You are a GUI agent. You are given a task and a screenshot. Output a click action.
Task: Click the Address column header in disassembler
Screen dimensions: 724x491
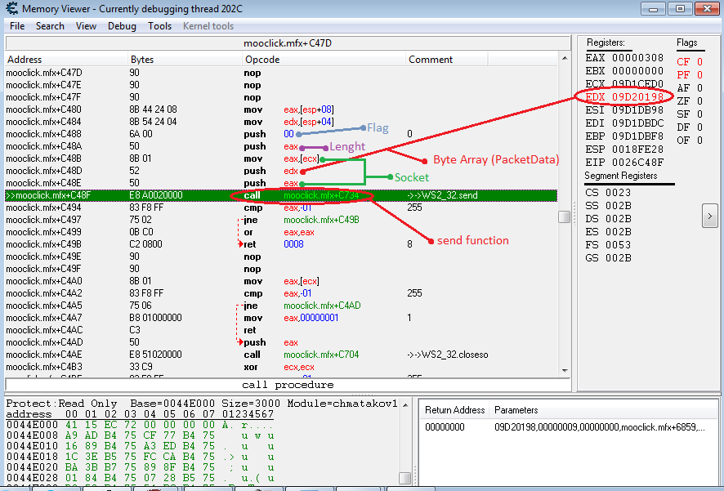pyautogui.click(x=25, y=60)
